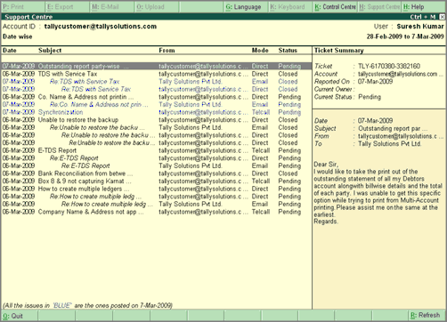447x322 pixels.
Task: Click the Date column header
Action: point(10,51)
